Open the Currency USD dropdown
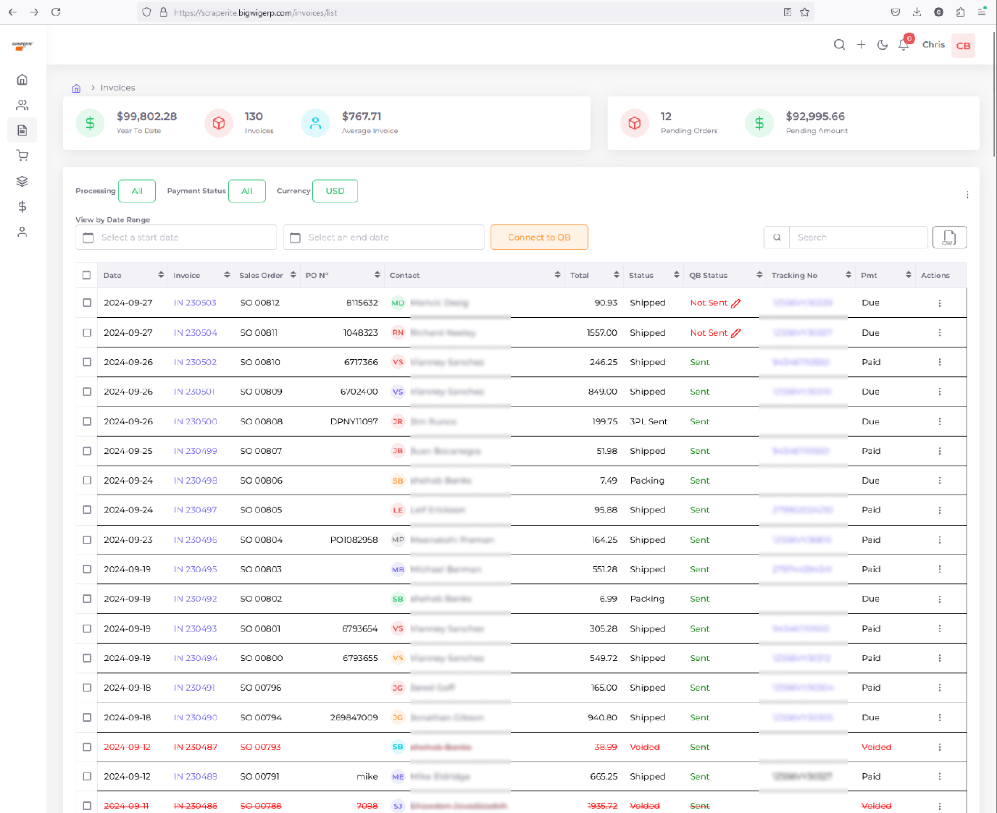Screen dimensions: 997x813 pos(335,191)
